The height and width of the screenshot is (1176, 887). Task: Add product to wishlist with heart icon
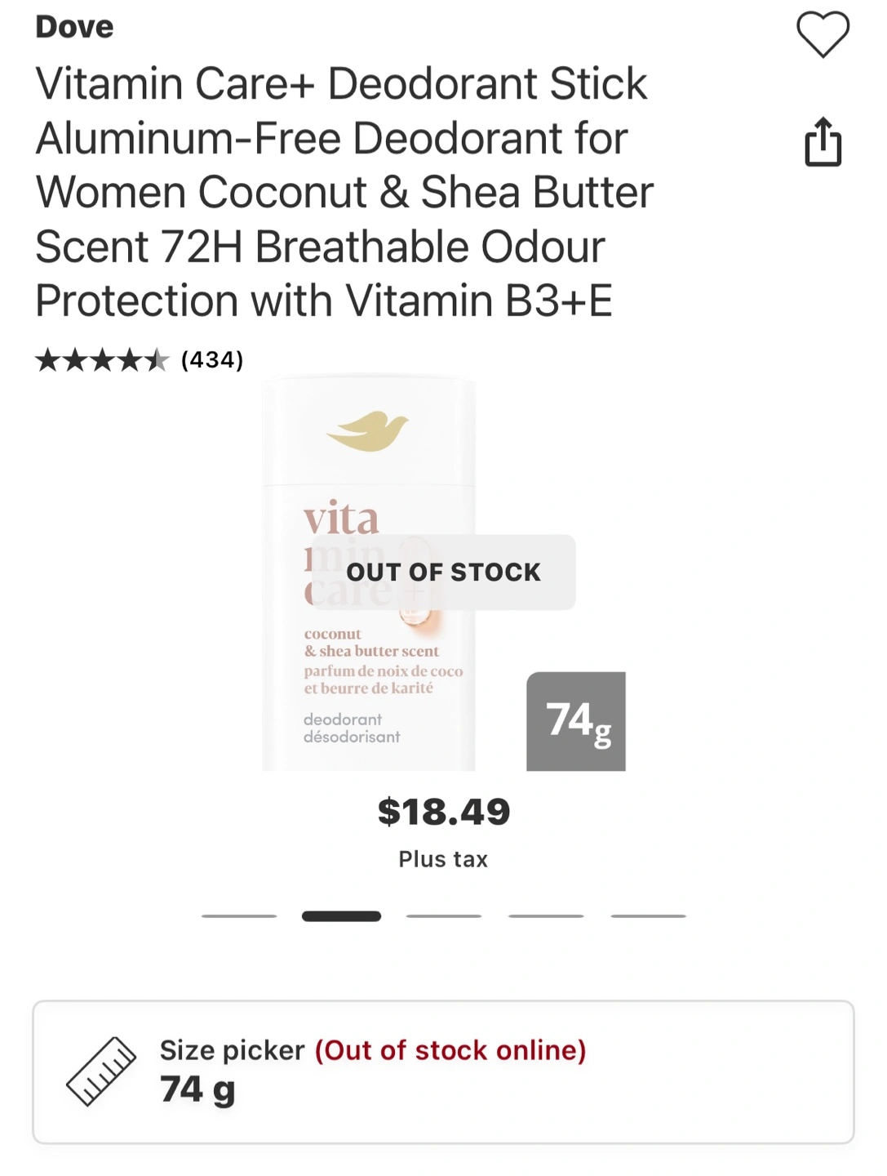823,35
